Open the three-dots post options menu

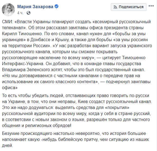(x=151, y=6)
